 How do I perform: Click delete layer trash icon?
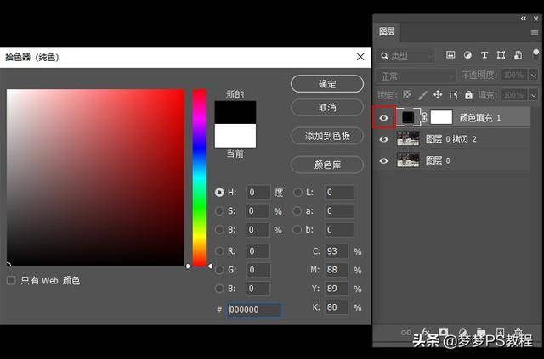click(518, 332)
